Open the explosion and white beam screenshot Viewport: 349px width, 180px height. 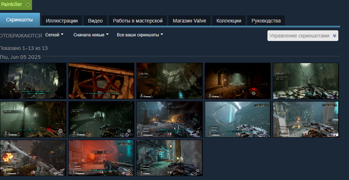33,158
